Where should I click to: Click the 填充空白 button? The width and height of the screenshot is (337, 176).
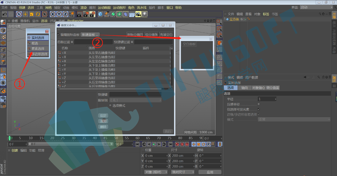click(166, 35)
